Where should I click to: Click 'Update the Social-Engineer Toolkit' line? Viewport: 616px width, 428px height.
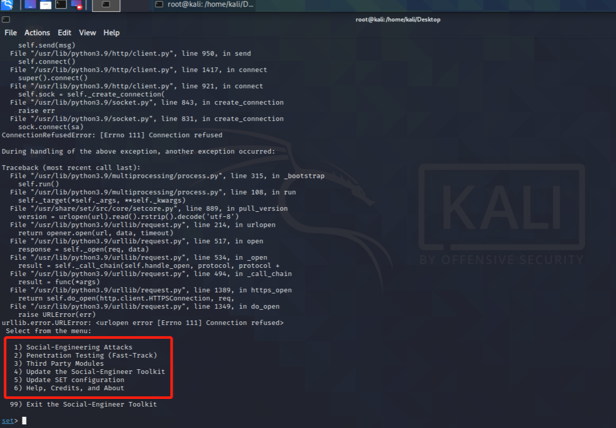click(89, 372)
